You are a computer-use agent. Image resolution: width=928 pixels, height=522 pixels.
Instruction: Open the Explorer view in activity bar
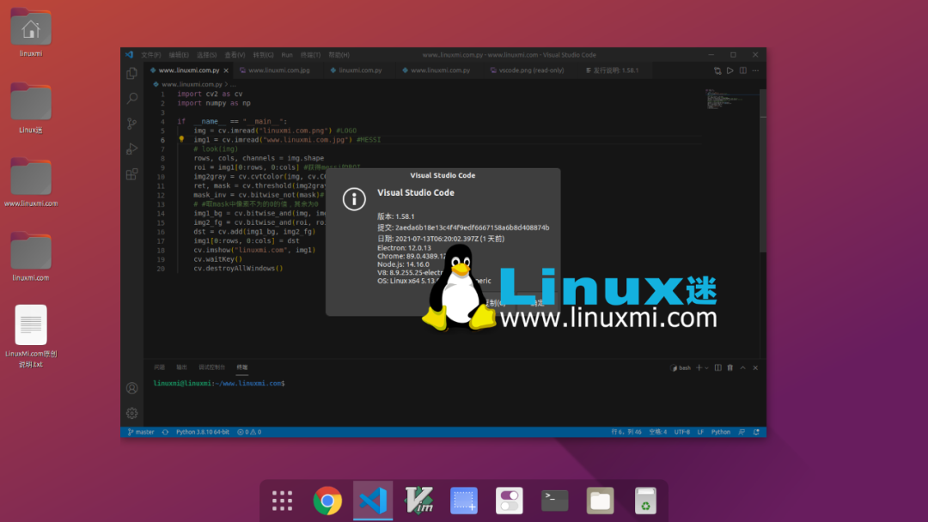[132, 73]
